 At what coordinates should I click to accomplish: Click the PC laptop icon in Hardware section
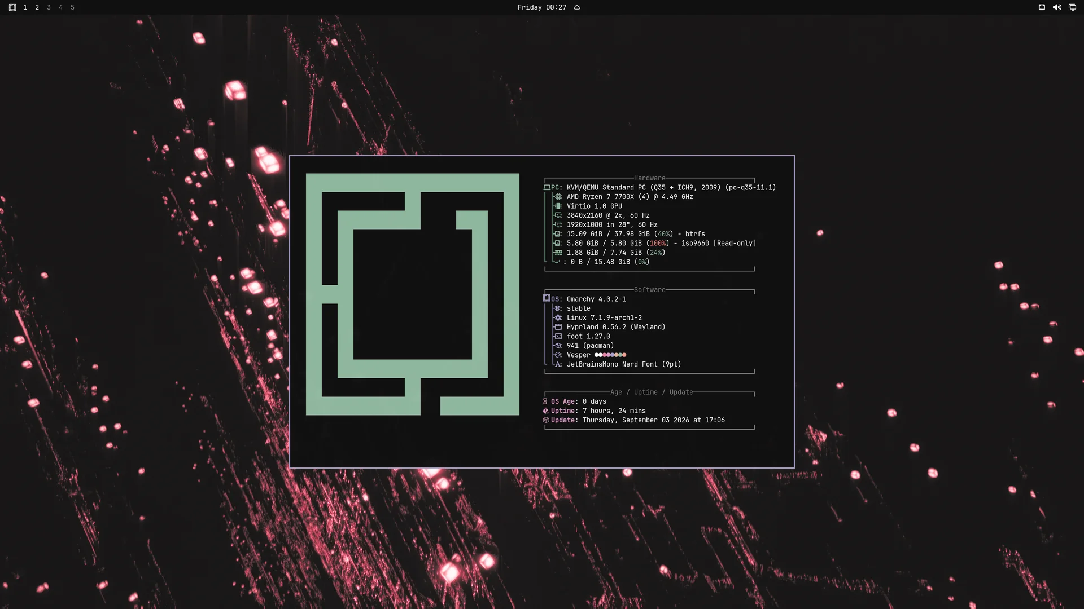tap(547, 187)
